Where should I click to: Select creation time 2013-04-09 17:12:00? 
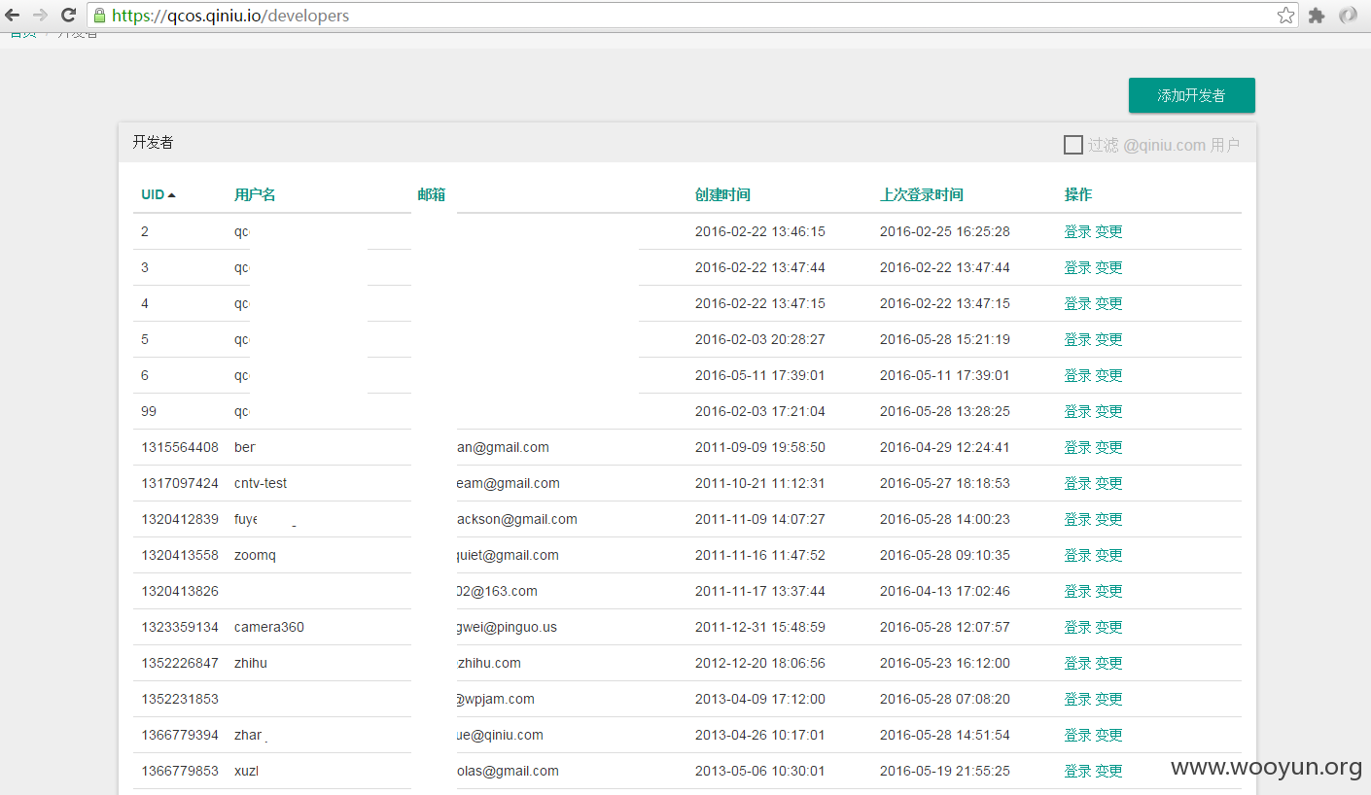coord(760,699)
